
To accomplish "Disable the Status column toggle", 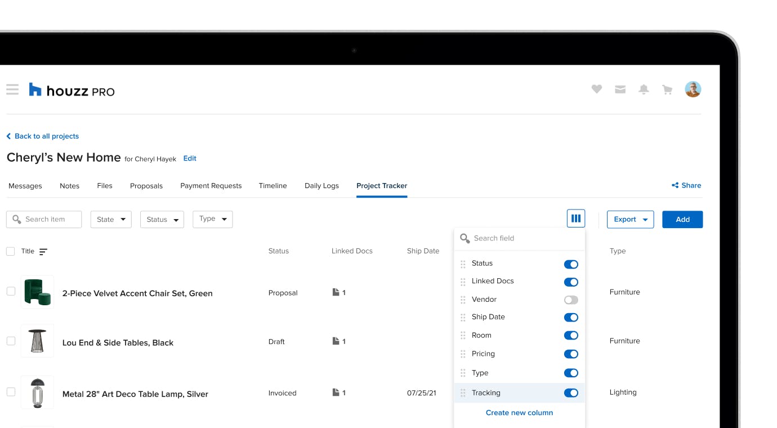I will [x=571, y=264].
